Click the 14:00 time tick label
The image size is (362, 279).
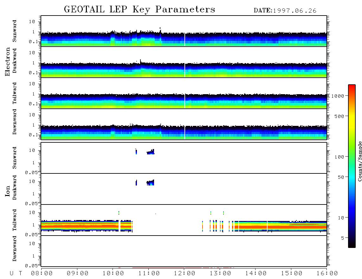pyautogui.click(x=256, y=274)
